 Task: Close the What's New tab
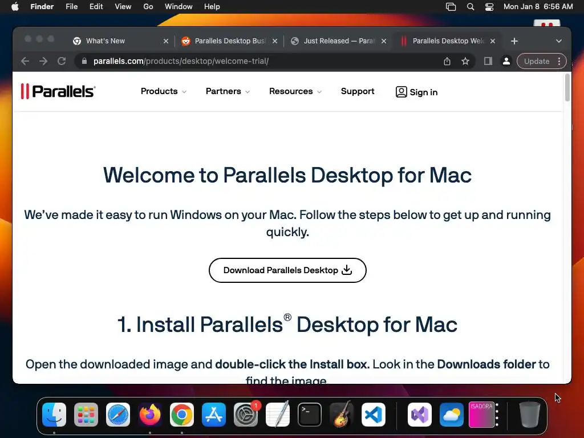tap(166, 41)
